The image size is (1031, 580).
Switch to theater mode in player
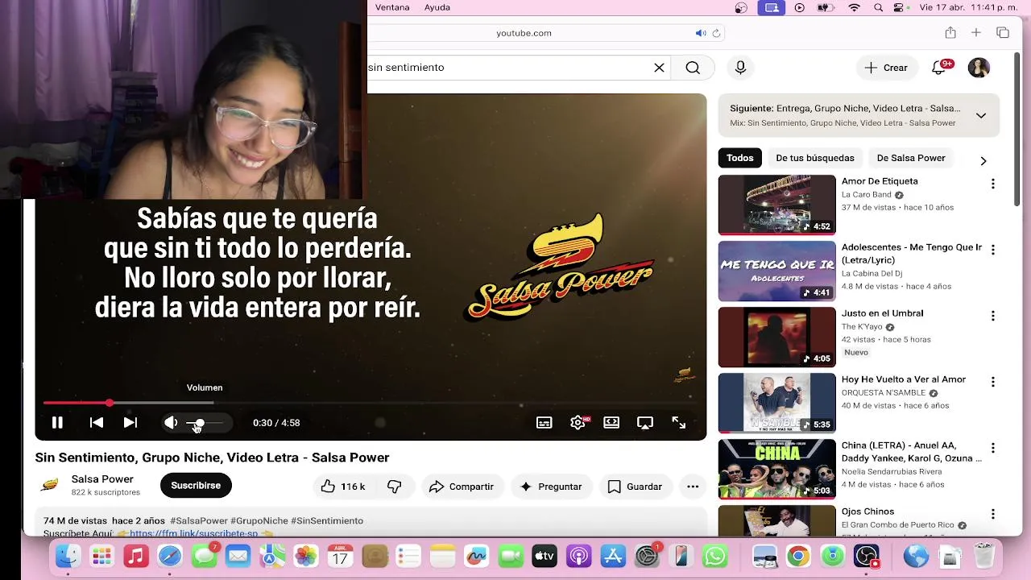click(x=611, y=422)
